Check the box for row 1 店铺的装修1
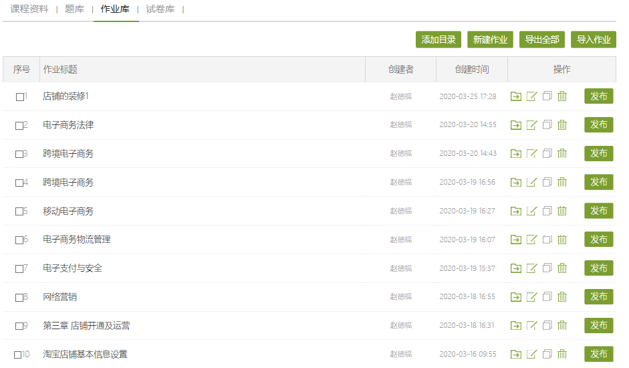 coord(20,97)
